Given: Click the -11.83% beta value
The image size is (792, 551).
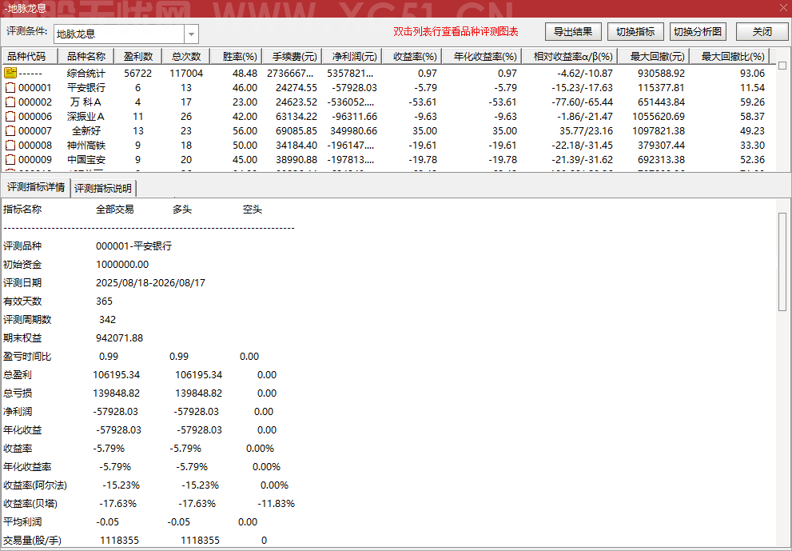Looking at the screenshot, I should [x=277, y=504].
